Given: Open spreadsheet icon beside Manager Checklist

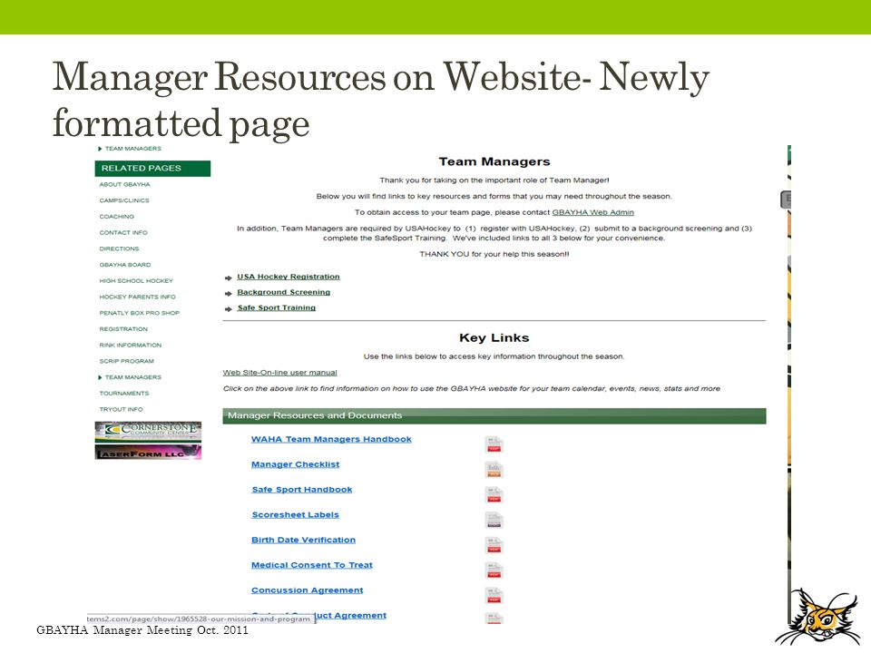Looking at the screenshot, I should (x=494, y=470).
